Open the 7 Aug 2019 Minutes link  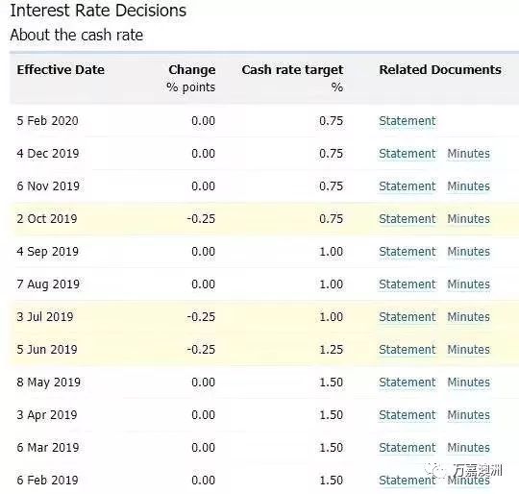[x=468, y=284]
